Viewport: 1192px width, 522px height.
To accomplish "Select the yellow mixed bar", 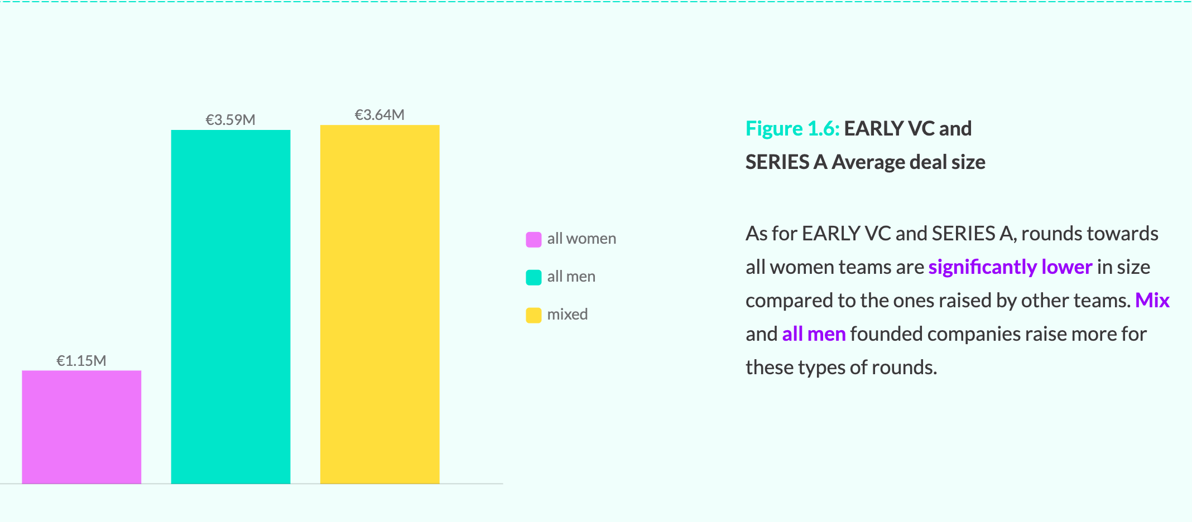I will [379, 304].
